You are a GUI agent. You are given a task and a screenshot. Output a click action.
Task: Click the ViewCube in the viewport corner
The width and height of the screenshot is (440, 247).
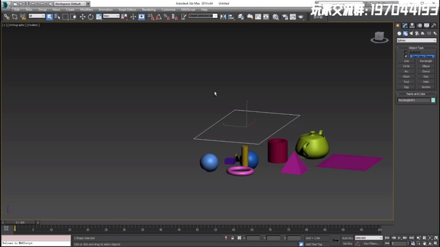point(379,37)
